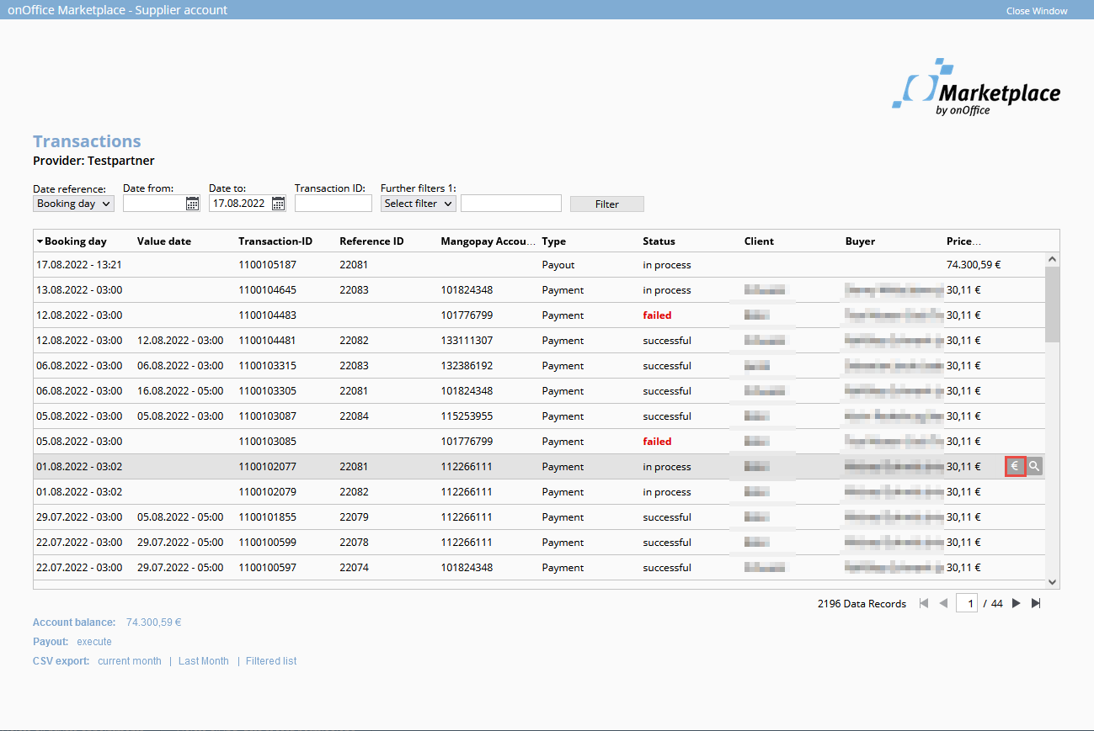1094x731 pixels.
Task: Open the Date to calendar picker
Action: pyautogui.click(x=279, y=204)
